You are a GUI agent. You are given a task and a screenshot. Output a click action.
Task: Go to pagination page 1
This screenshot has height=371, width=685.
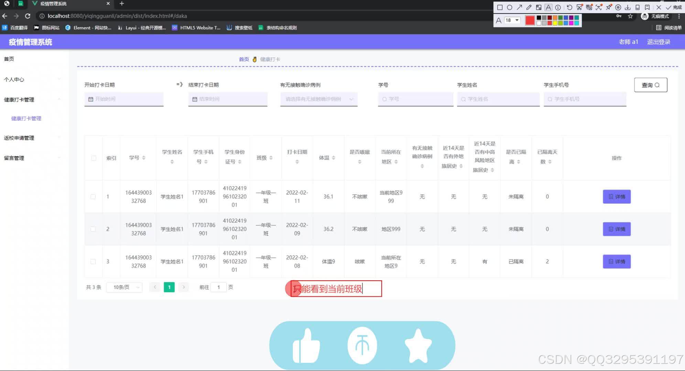click(x=169, y=287)
